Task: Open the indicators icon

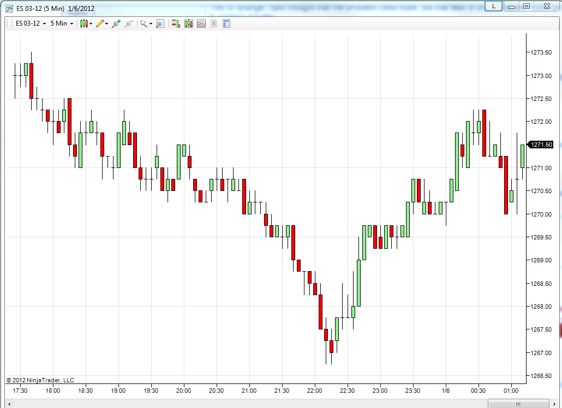Action: [201, 23]
